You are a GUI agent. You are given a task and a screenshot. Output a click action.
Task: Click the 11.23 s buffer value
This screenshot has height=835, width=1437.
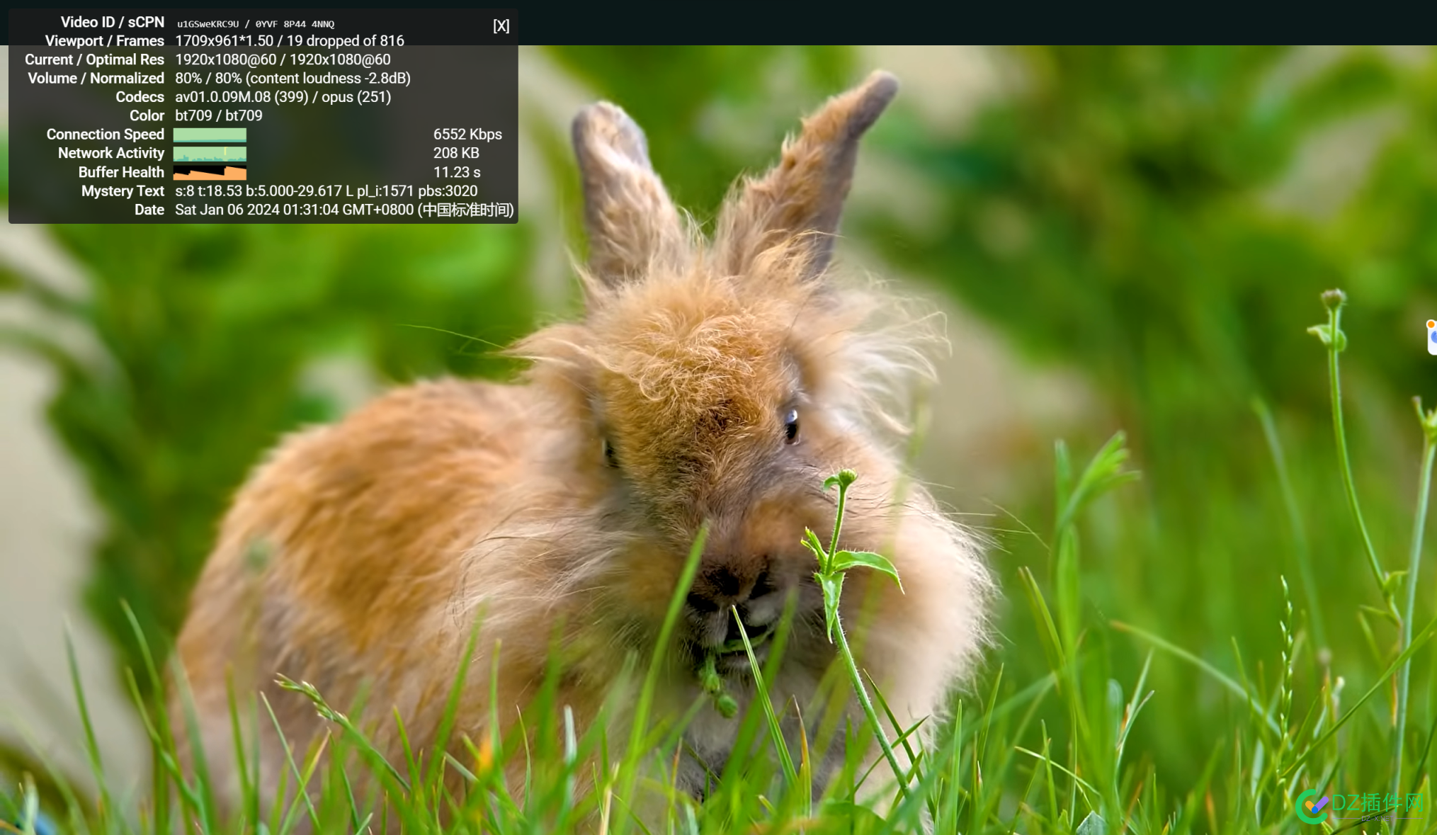pos(457,172)
